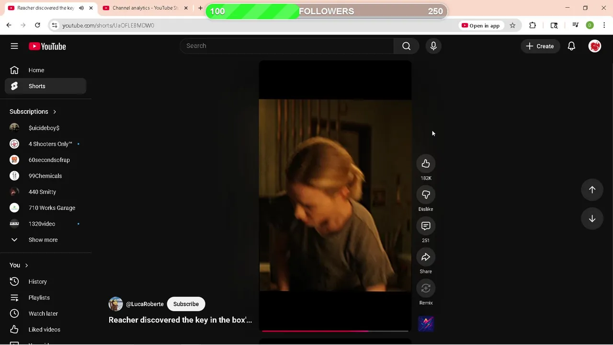Open the 1320video channel
The image size is (613, 345).
click(x=45, y=224)
